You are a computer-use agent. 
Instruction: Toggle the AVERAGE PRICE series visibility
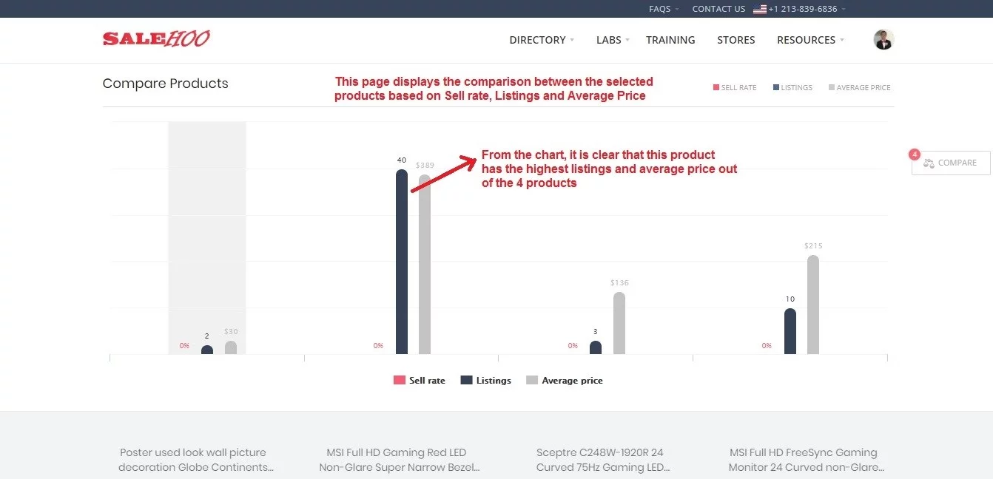click(x=860, y=87)
